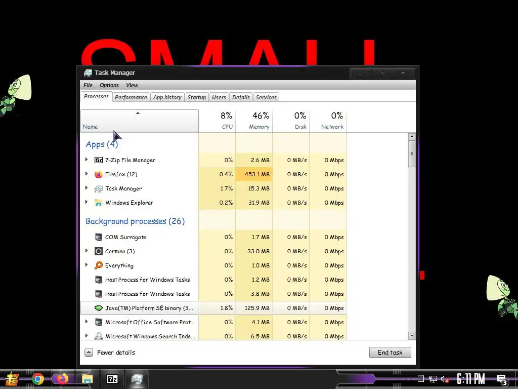Click the Task Manager taskbar icon
518x389 pixels.
coord(137,379)
